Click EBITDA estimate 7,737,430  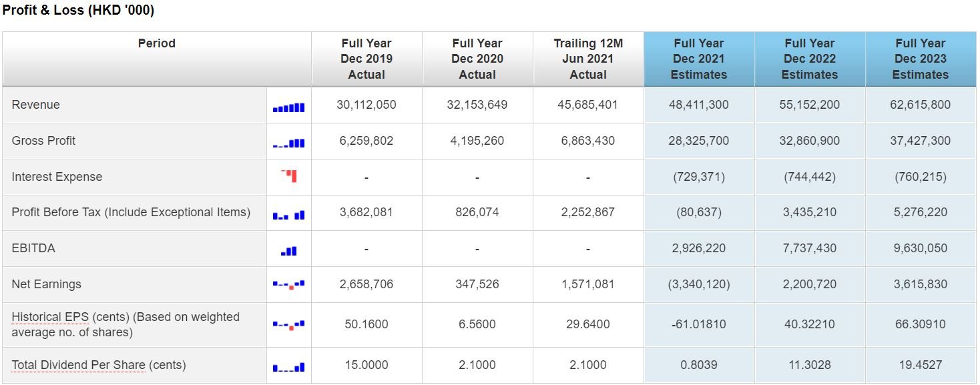pyautogui.click(x=810, y=248)
